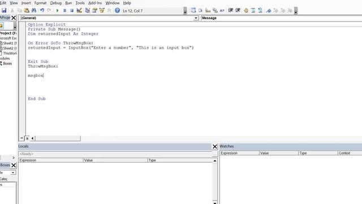Open Properties Window from the toolbar icon
This screenshot has width=362, height=204.
coord(94,10)
